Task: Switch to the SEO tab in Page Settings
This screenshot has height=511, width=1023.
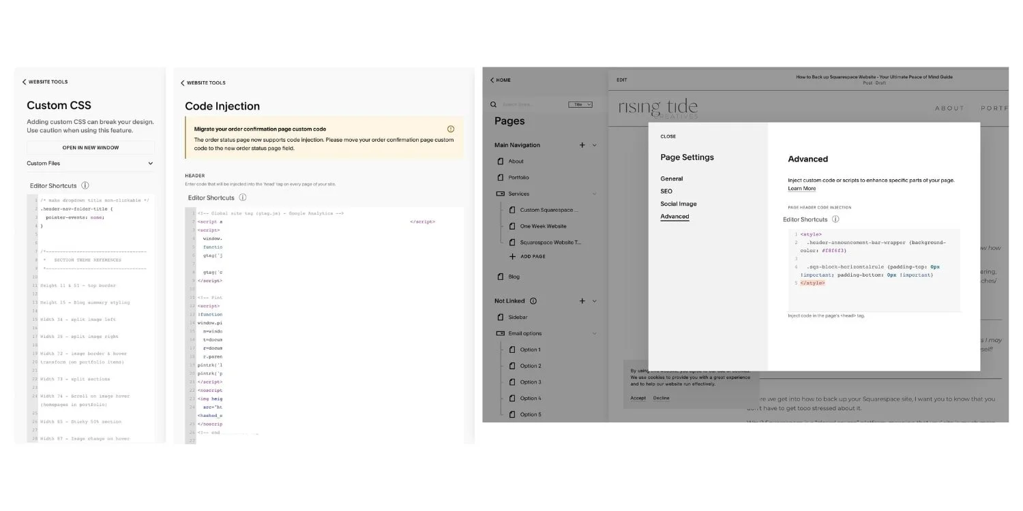Action: (666, 191)
